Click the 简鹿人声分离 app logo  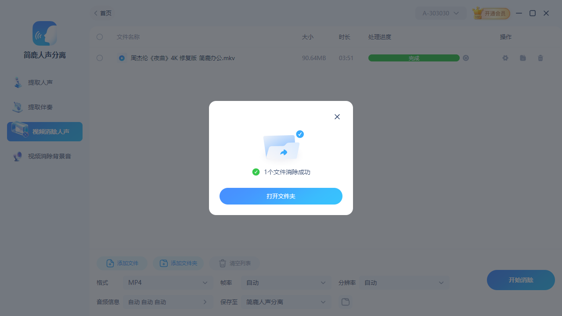[44, 33]
